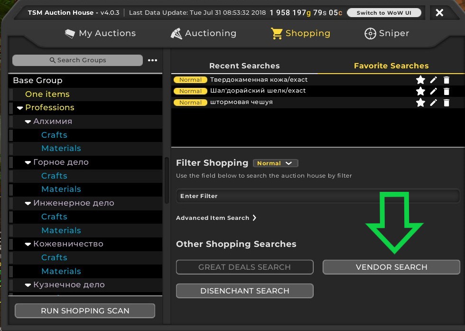This screenshot has width=465, height=331.
Task: Collapse the Горное дело group
Action: [x=28, y=162]
